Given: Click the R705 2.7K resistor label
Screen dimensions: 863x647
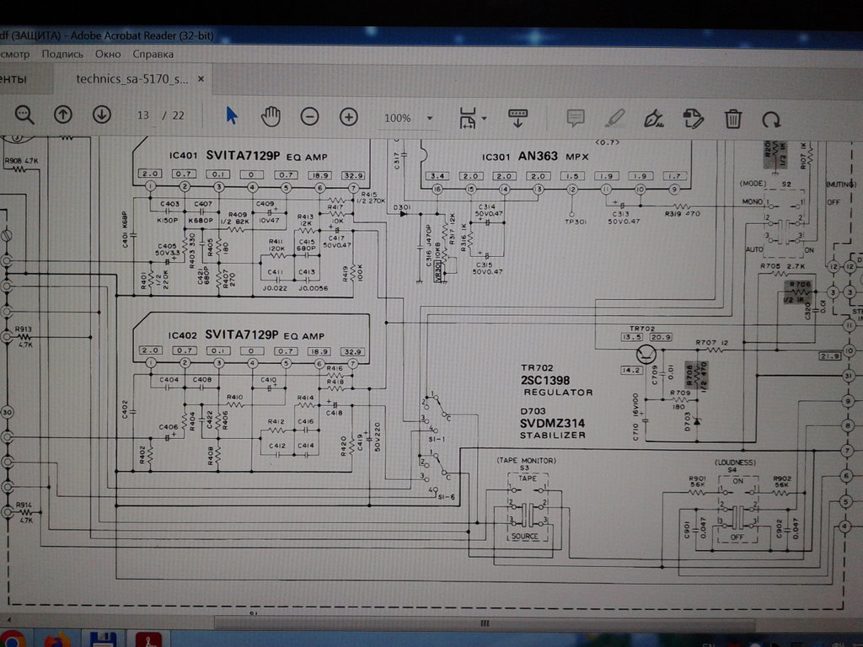Looking at the screenshot, I should (x=782, y=266).
